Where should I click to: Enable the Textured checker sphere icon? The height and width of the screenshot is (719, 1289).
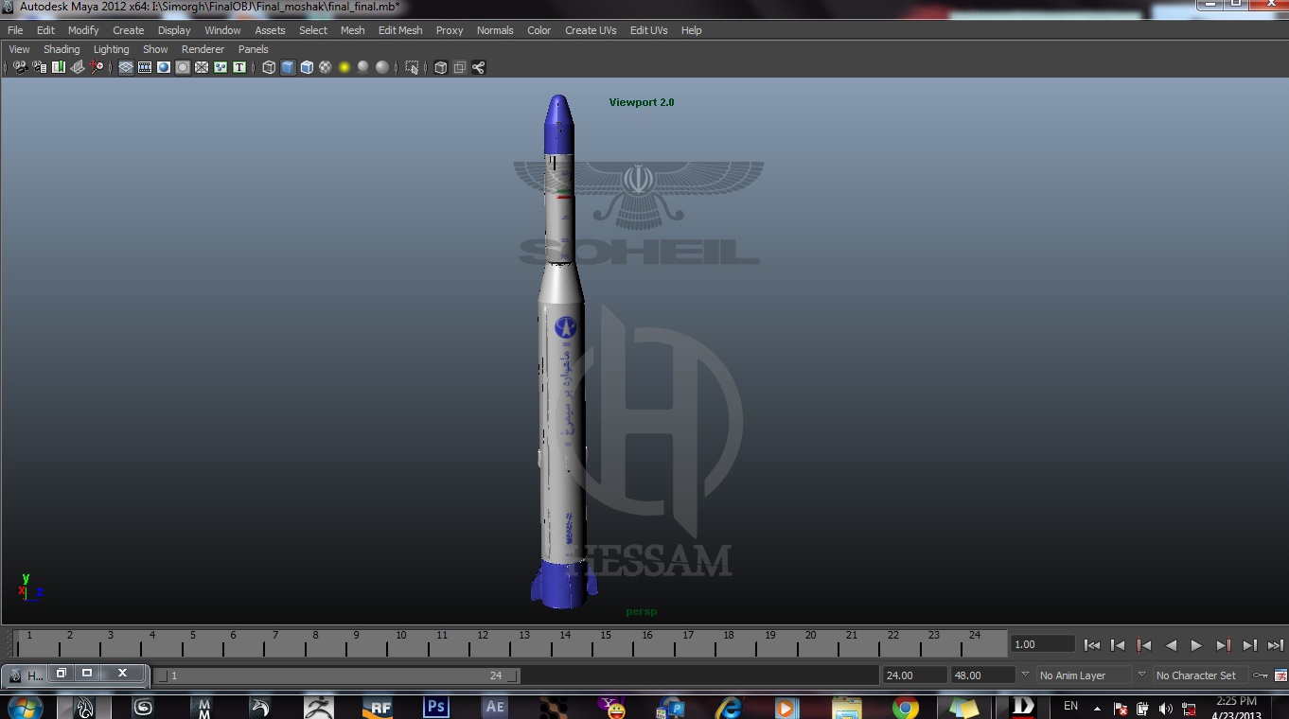click(326, 67)
